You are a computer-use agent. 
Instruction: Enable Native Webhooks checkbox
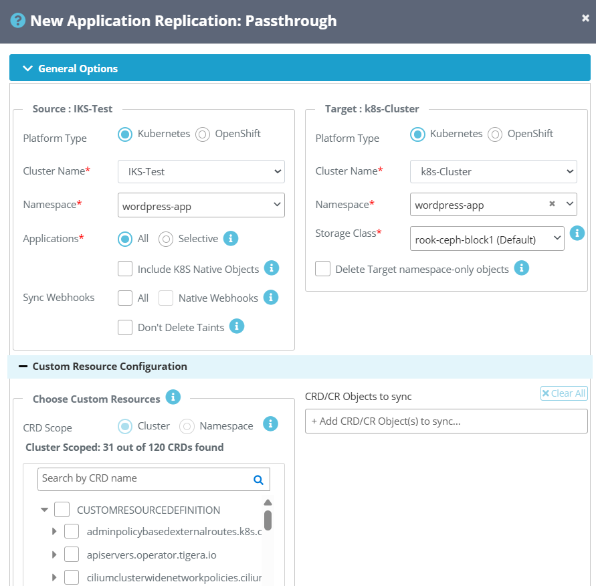tap(166, 298)
